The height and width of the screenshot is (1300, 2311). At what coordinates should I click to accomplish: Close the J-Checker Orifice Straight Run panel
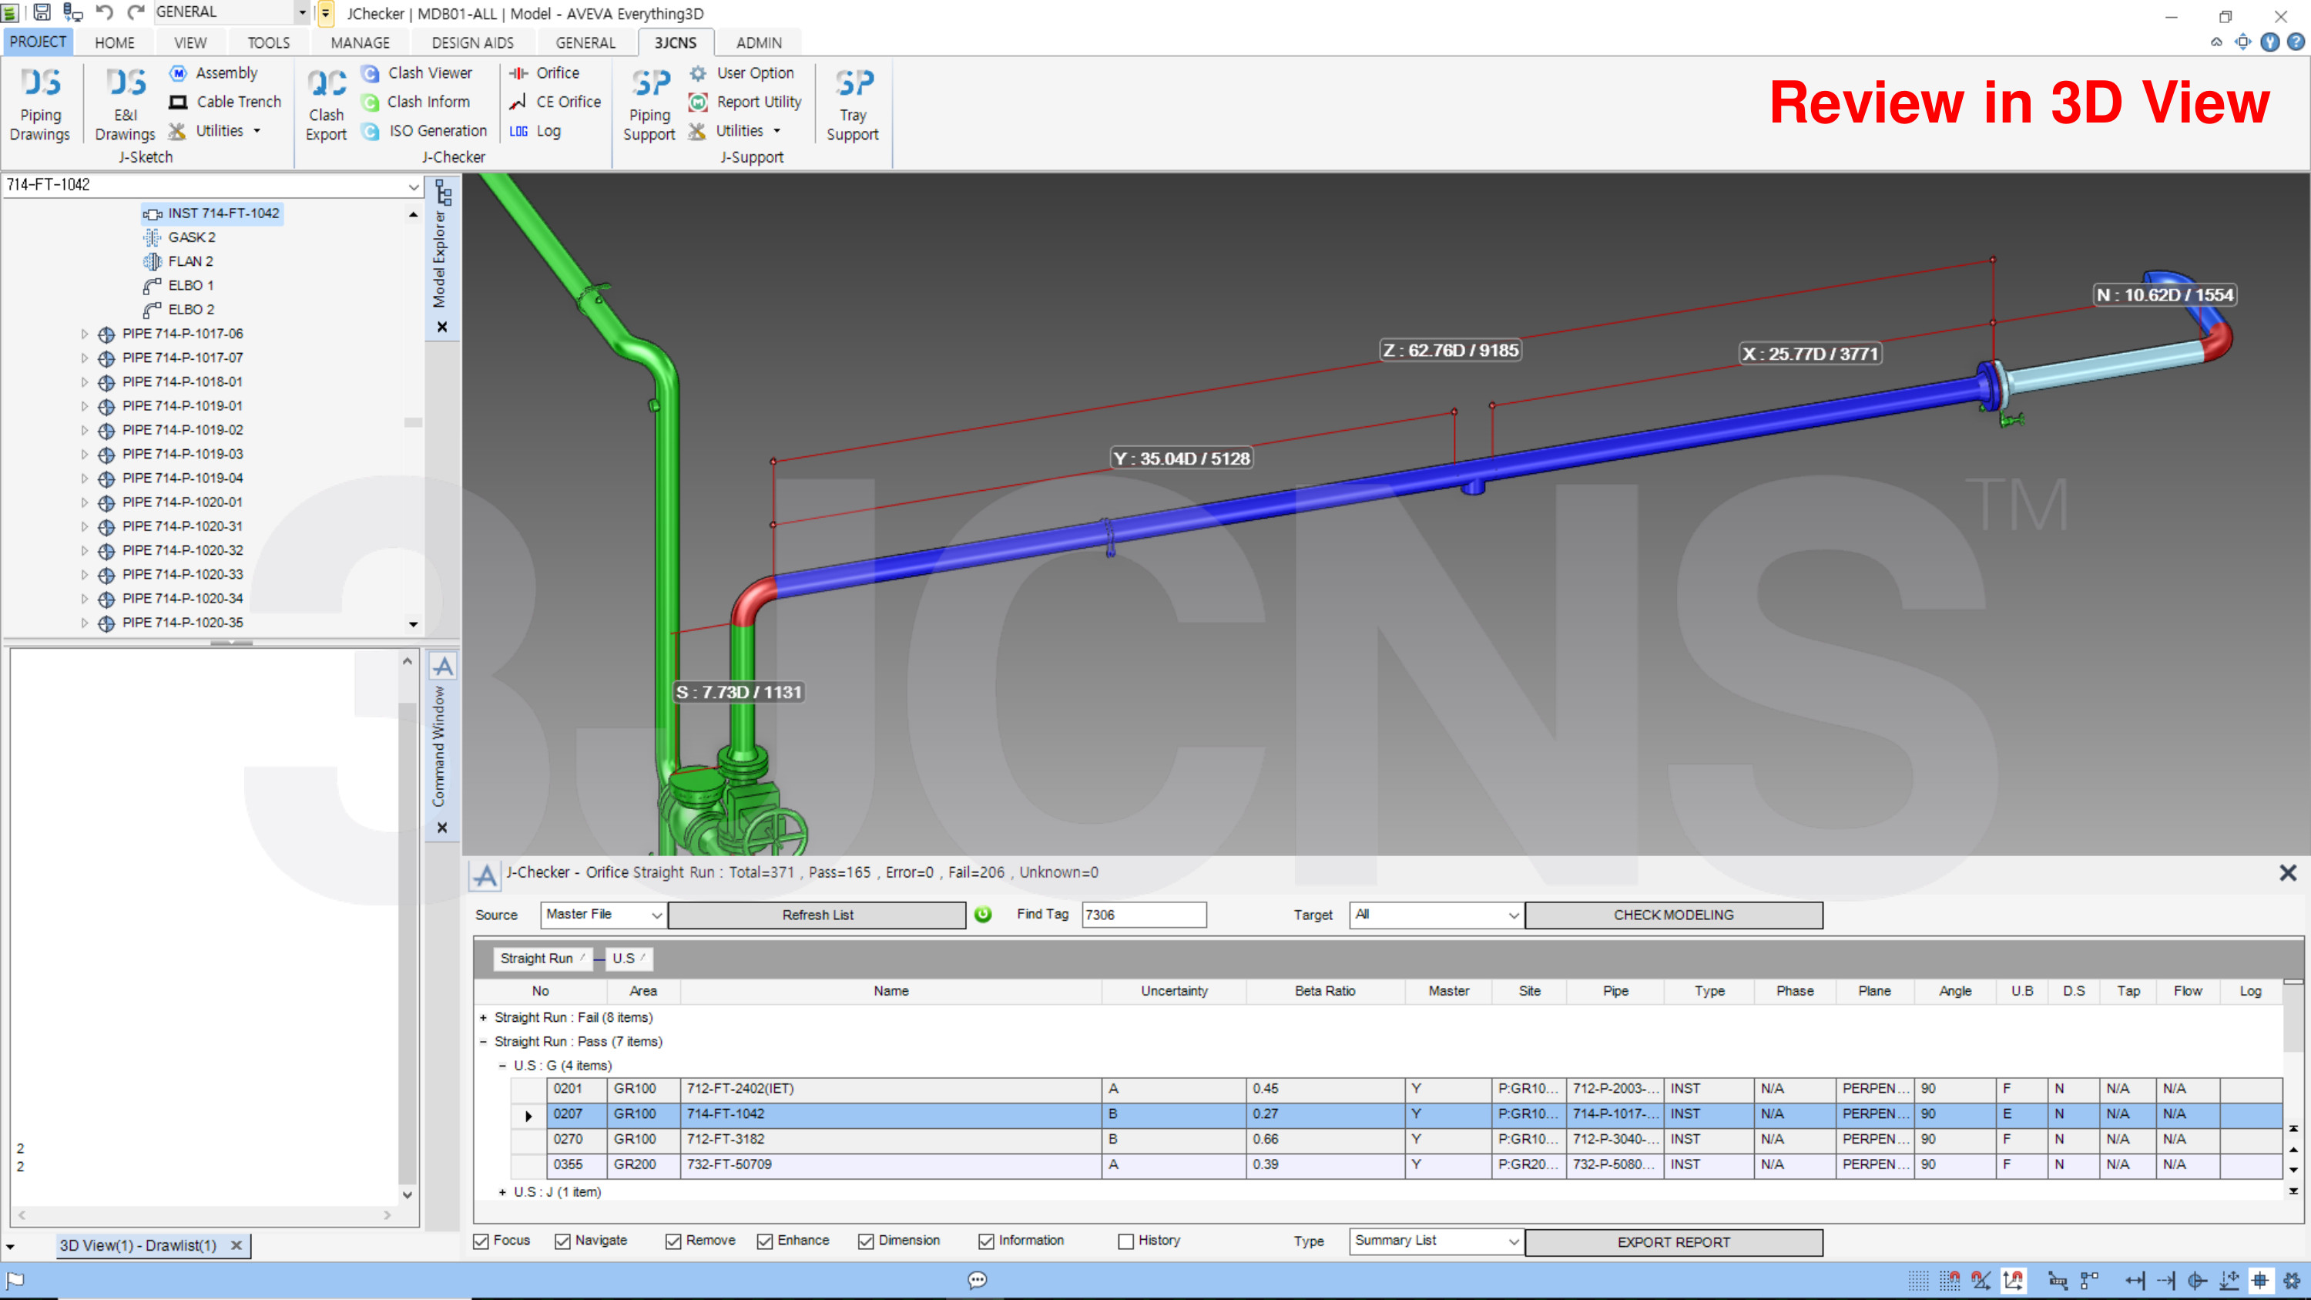tap(2288, 872)
